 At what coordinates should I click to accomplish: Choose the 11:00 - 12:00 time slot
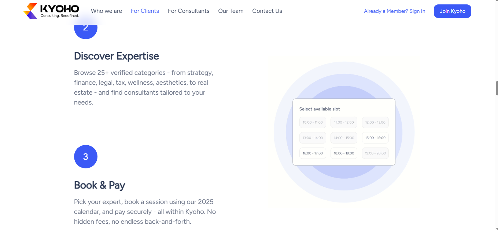[344, 123]
